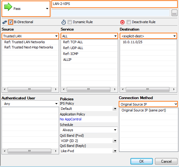Expand the Connection Method Original Source IP dropdown
Viewport: 179px width, 167px height.
pos(148,104)
